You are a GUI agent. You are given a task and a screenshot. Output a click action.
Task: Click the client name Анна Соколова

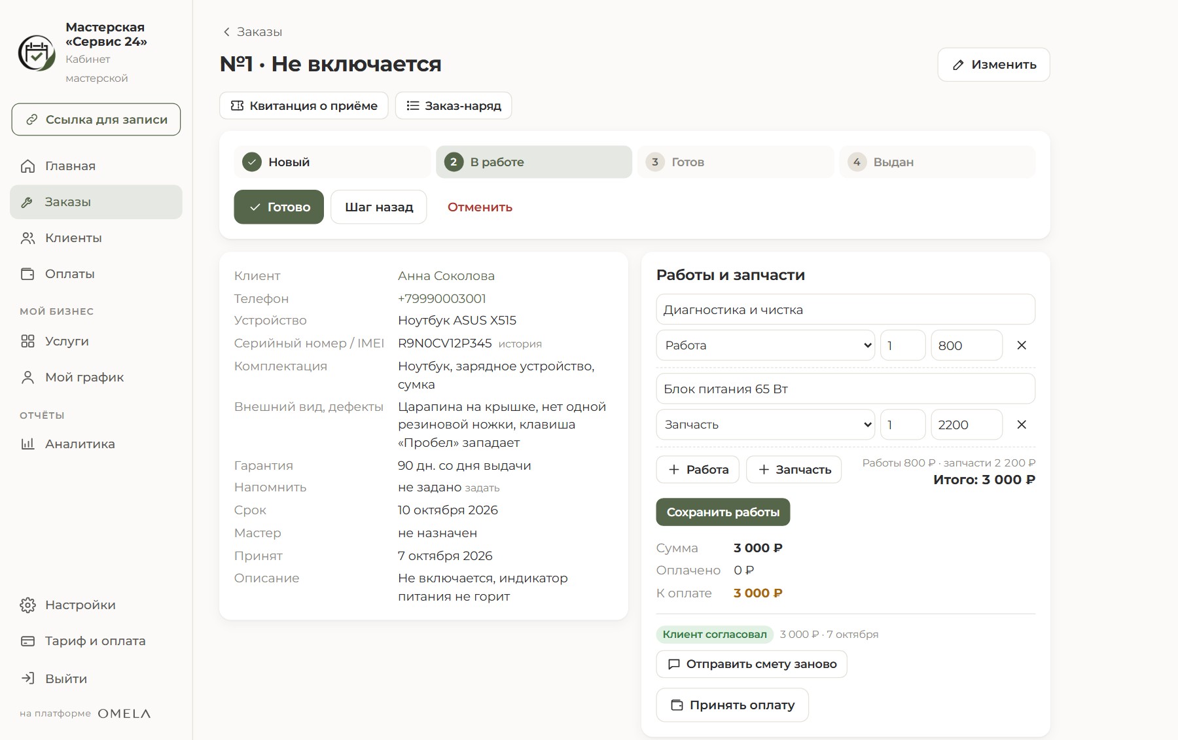pos(446,276)
